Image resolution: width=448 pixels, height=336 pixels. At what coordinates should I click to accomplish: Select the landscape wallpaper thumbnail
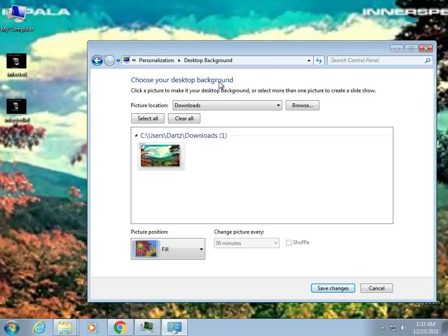coord(160,155)
